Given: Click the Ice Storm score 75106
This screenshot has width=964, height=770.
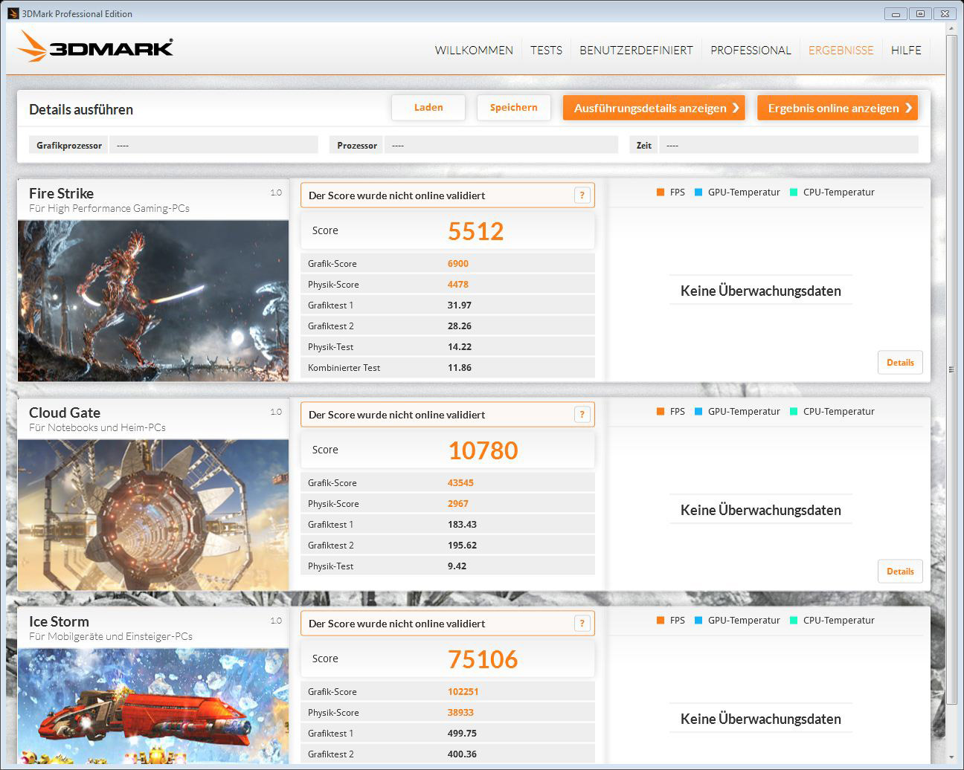Looking at the screenshot, I should [483, 659].
